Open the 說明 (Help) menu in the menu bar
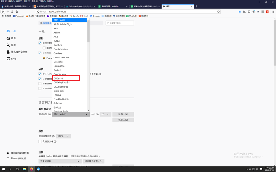The image size is (276, 172). coord(50,1)
